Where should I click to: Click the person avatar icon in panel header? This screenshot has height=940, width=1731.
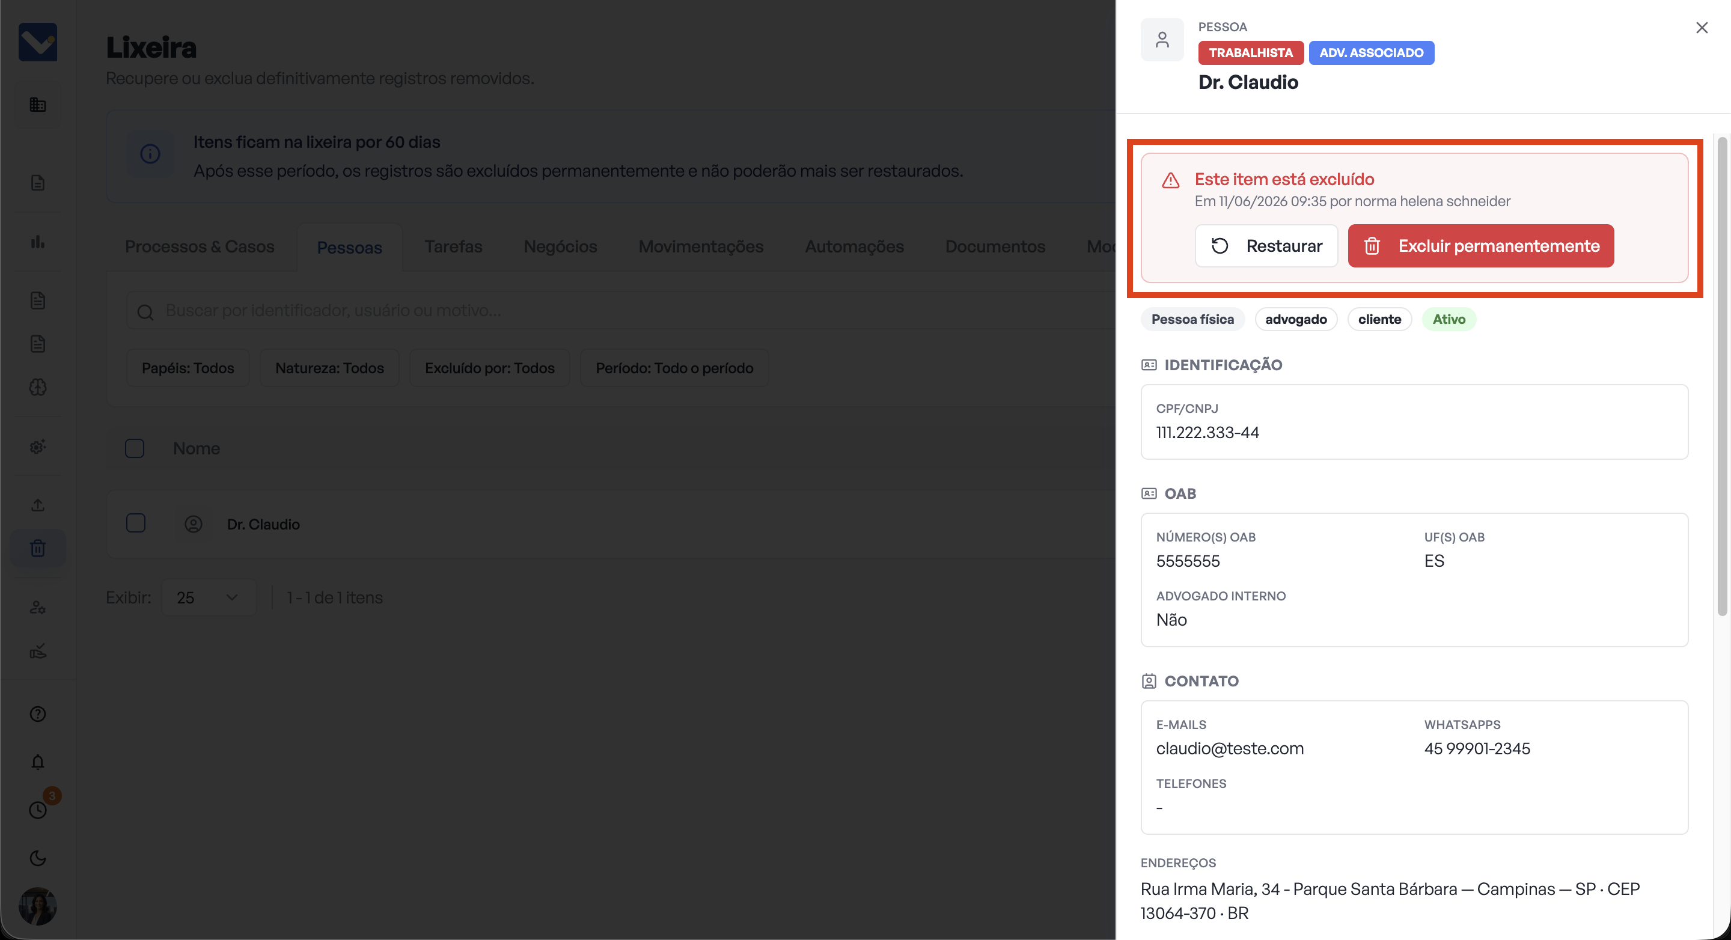point(1162,40)
